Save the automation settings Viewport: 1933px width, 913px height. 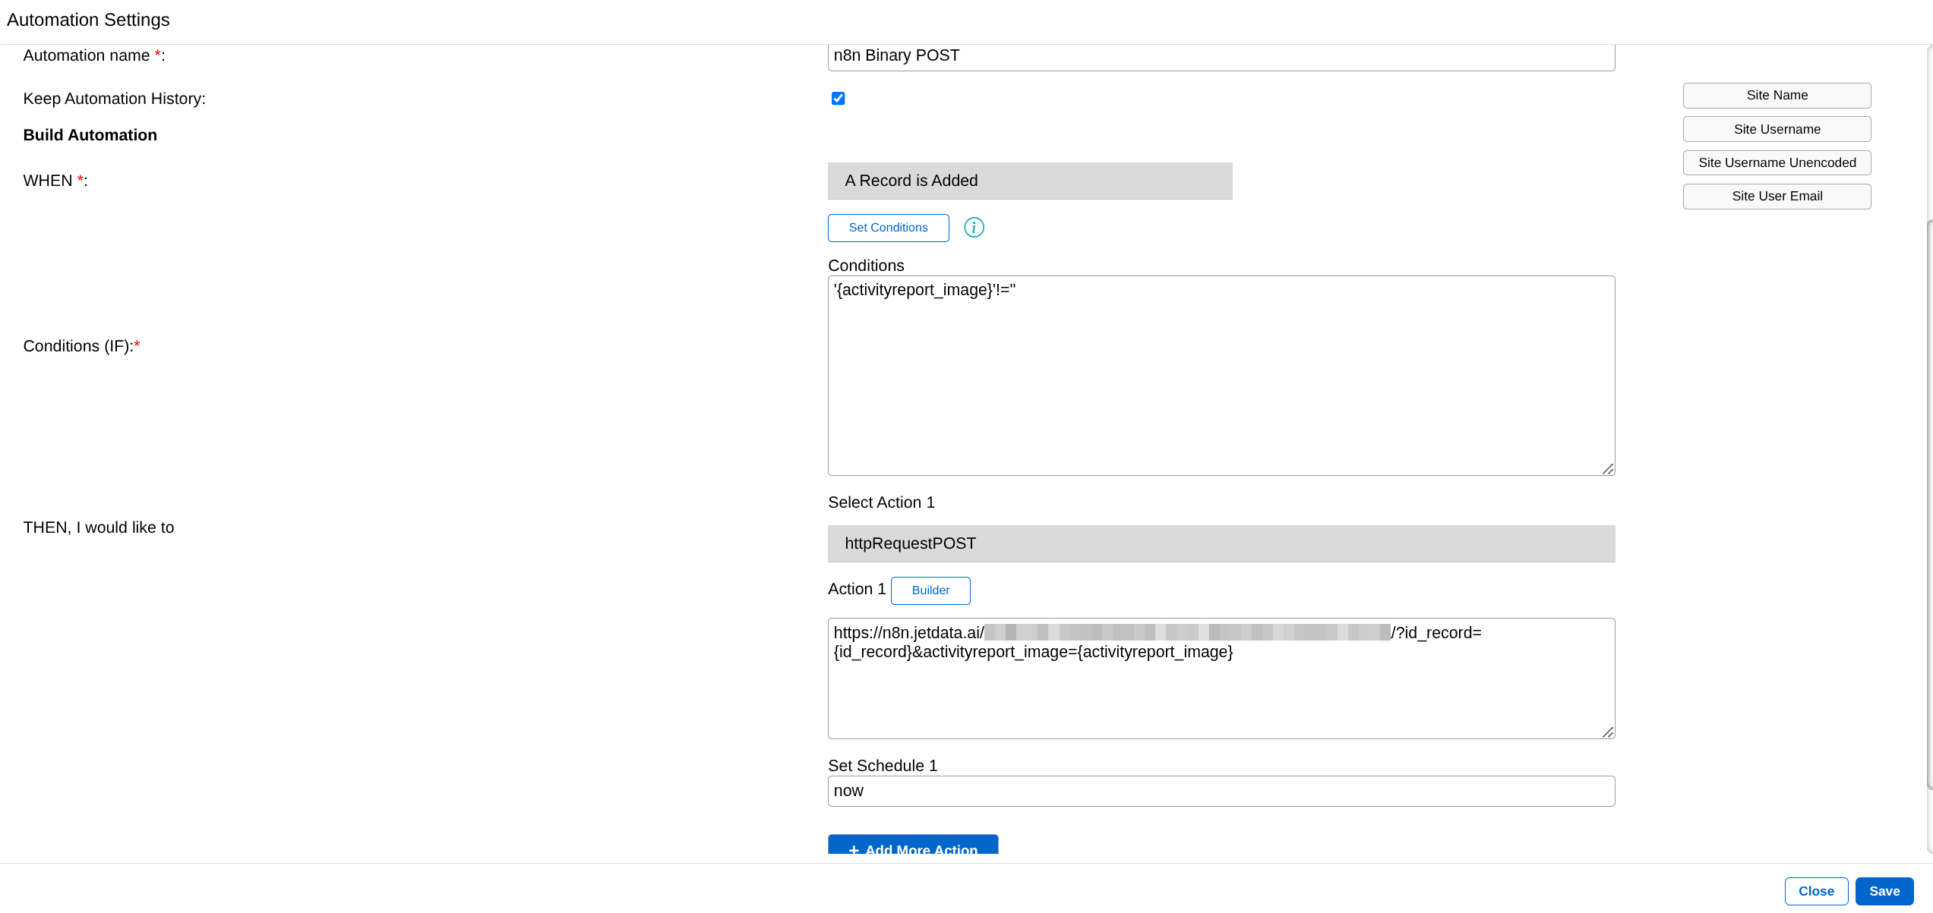coord(1884,891)
